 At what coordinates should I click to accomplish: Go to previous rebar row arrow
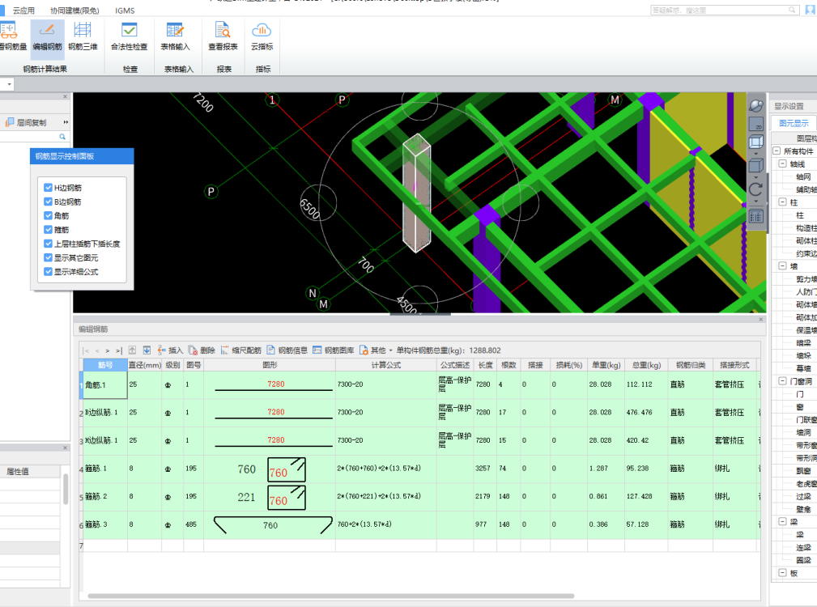[97, 351]
